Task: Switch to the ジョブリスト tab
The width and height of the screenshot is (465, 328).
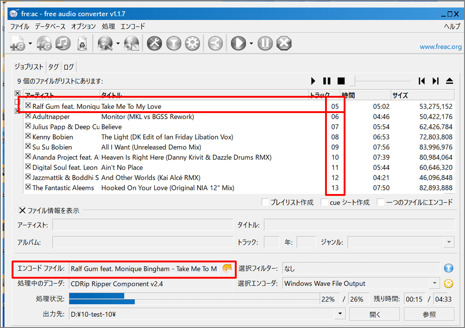Action: 29,67
